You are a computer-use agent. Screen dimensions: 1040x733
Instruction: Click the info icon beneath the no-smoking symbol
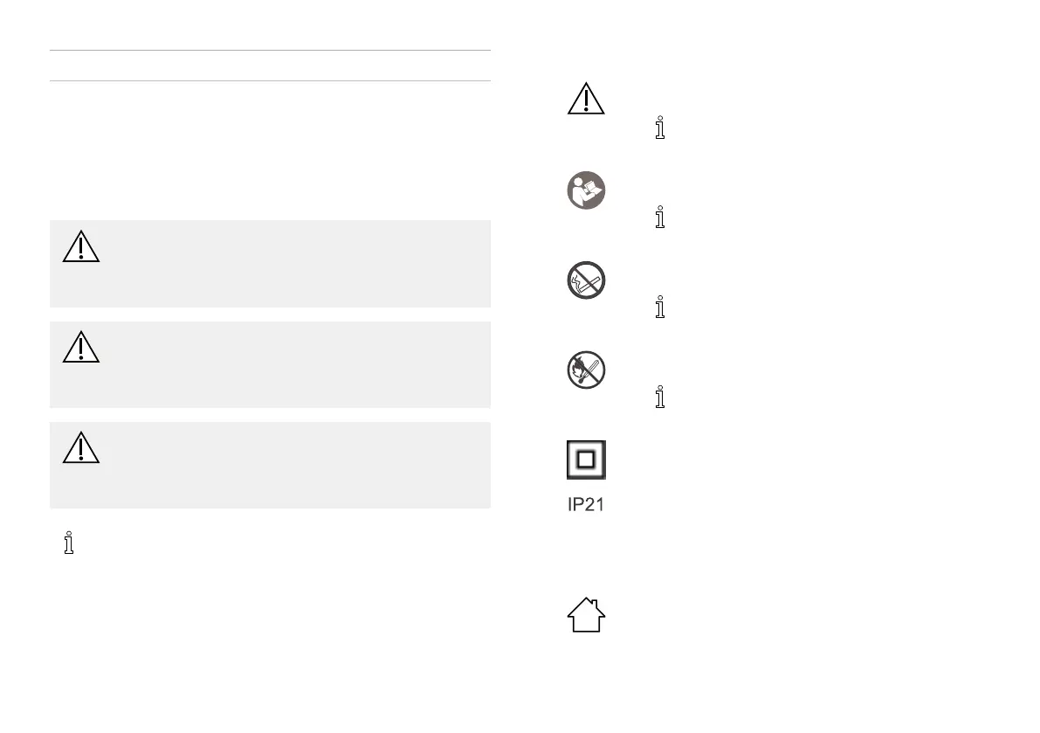coord(660,308)
